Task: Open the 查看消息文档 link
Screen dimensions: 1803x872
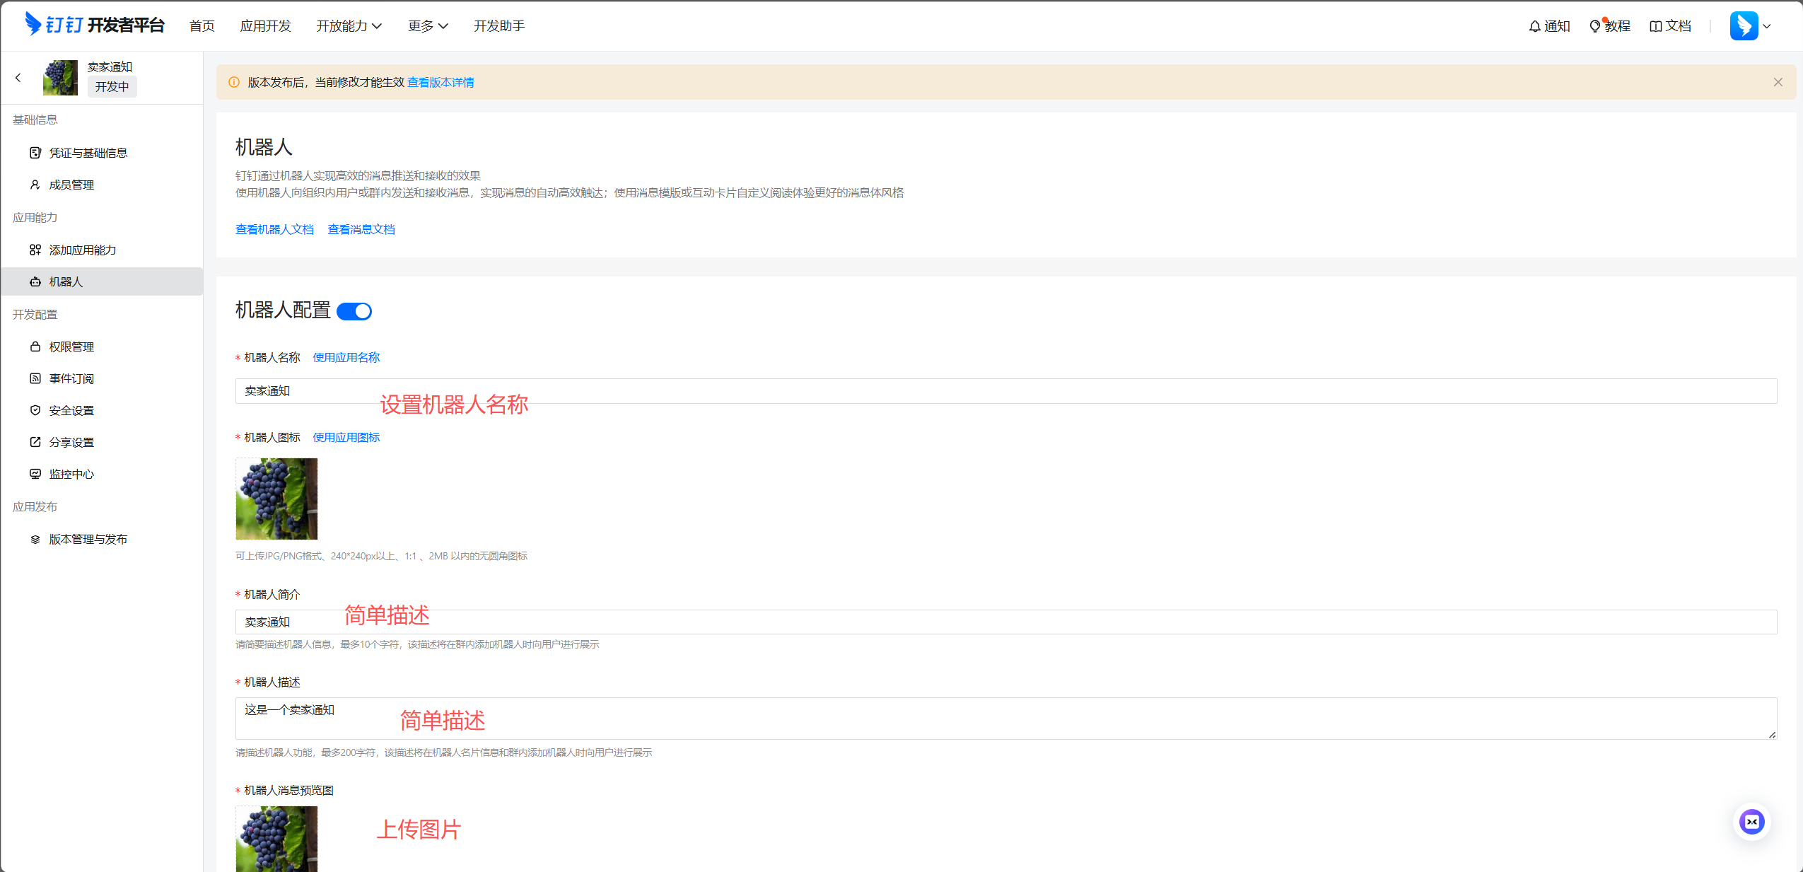Action: point(361,229)
